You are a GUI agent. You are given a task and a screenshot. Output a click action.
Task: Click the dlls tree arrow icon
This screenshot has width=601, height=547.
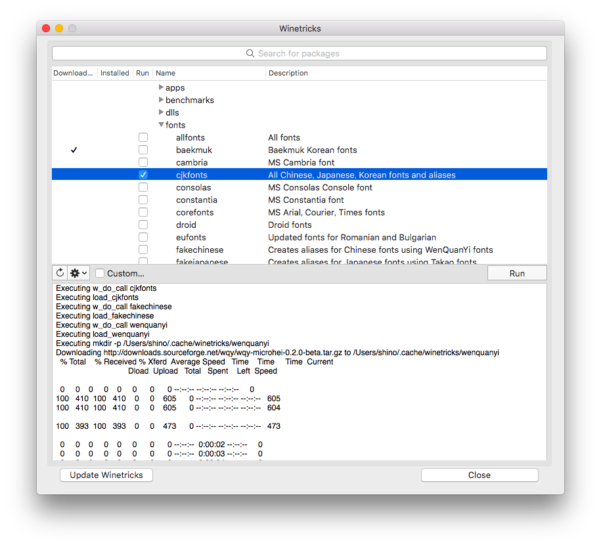pyautogui.click(x=161, y=112)
